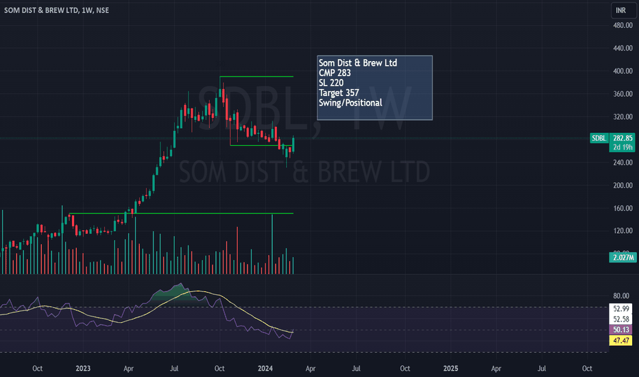Click the 120.00 price axis label
639x377 pixels.
(623, 231)
